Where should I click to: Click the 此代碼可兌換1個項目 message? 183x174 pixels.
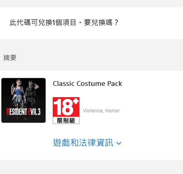[x=43, y=22]
